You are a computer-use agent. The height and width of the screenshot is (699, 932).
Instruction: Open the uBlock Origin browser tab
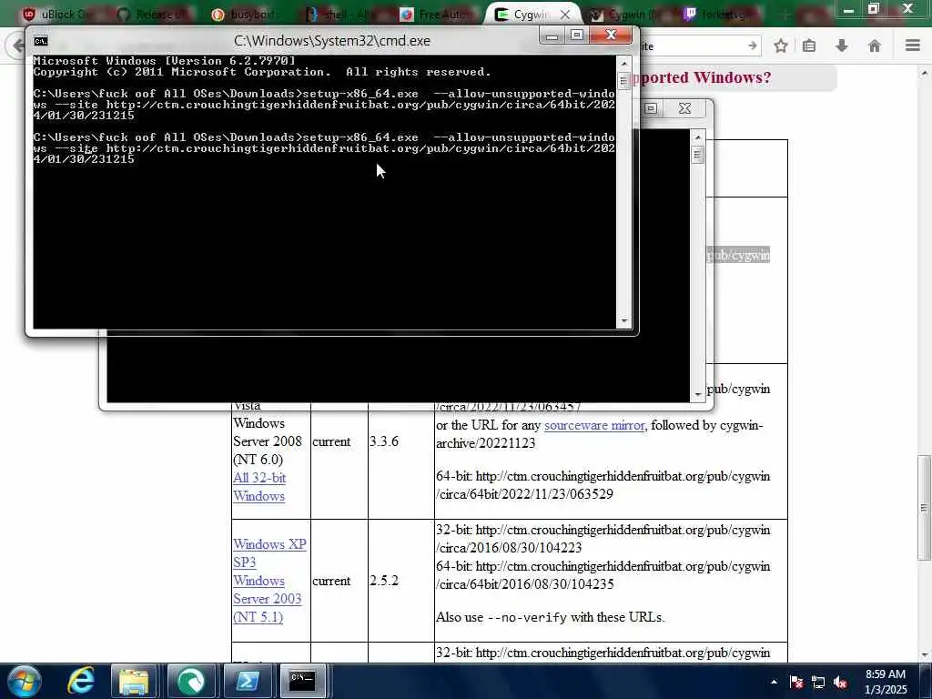(x=56, y=15)
